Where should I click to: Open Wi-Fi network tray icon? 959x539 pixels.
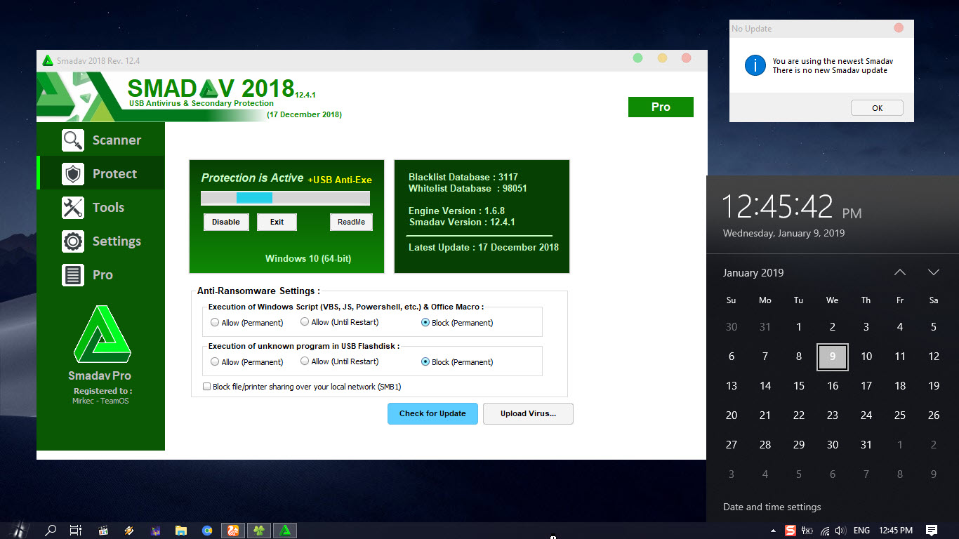point(825,531)
